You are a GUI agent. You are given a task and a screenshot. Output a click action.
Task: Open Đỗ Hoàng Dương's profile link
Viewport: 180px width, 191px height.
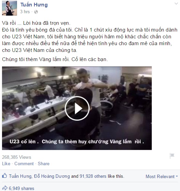(52, 176)
